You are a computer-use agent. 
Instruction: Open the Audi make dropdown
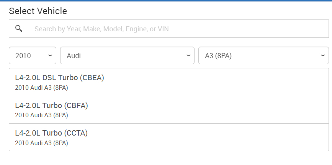127,55
